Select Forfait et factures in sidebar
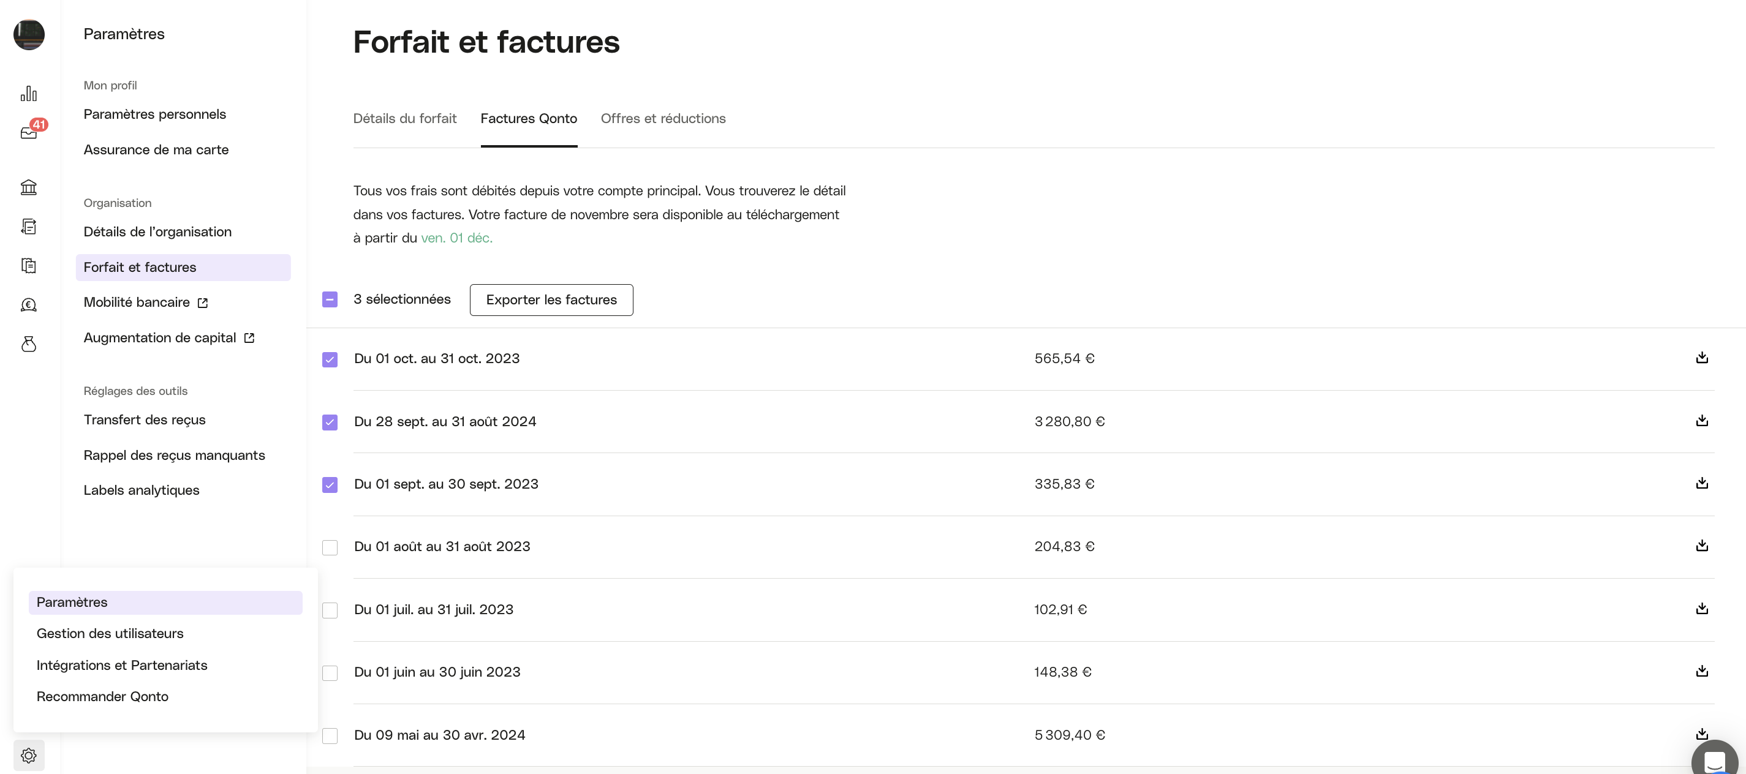 (183, 268)
